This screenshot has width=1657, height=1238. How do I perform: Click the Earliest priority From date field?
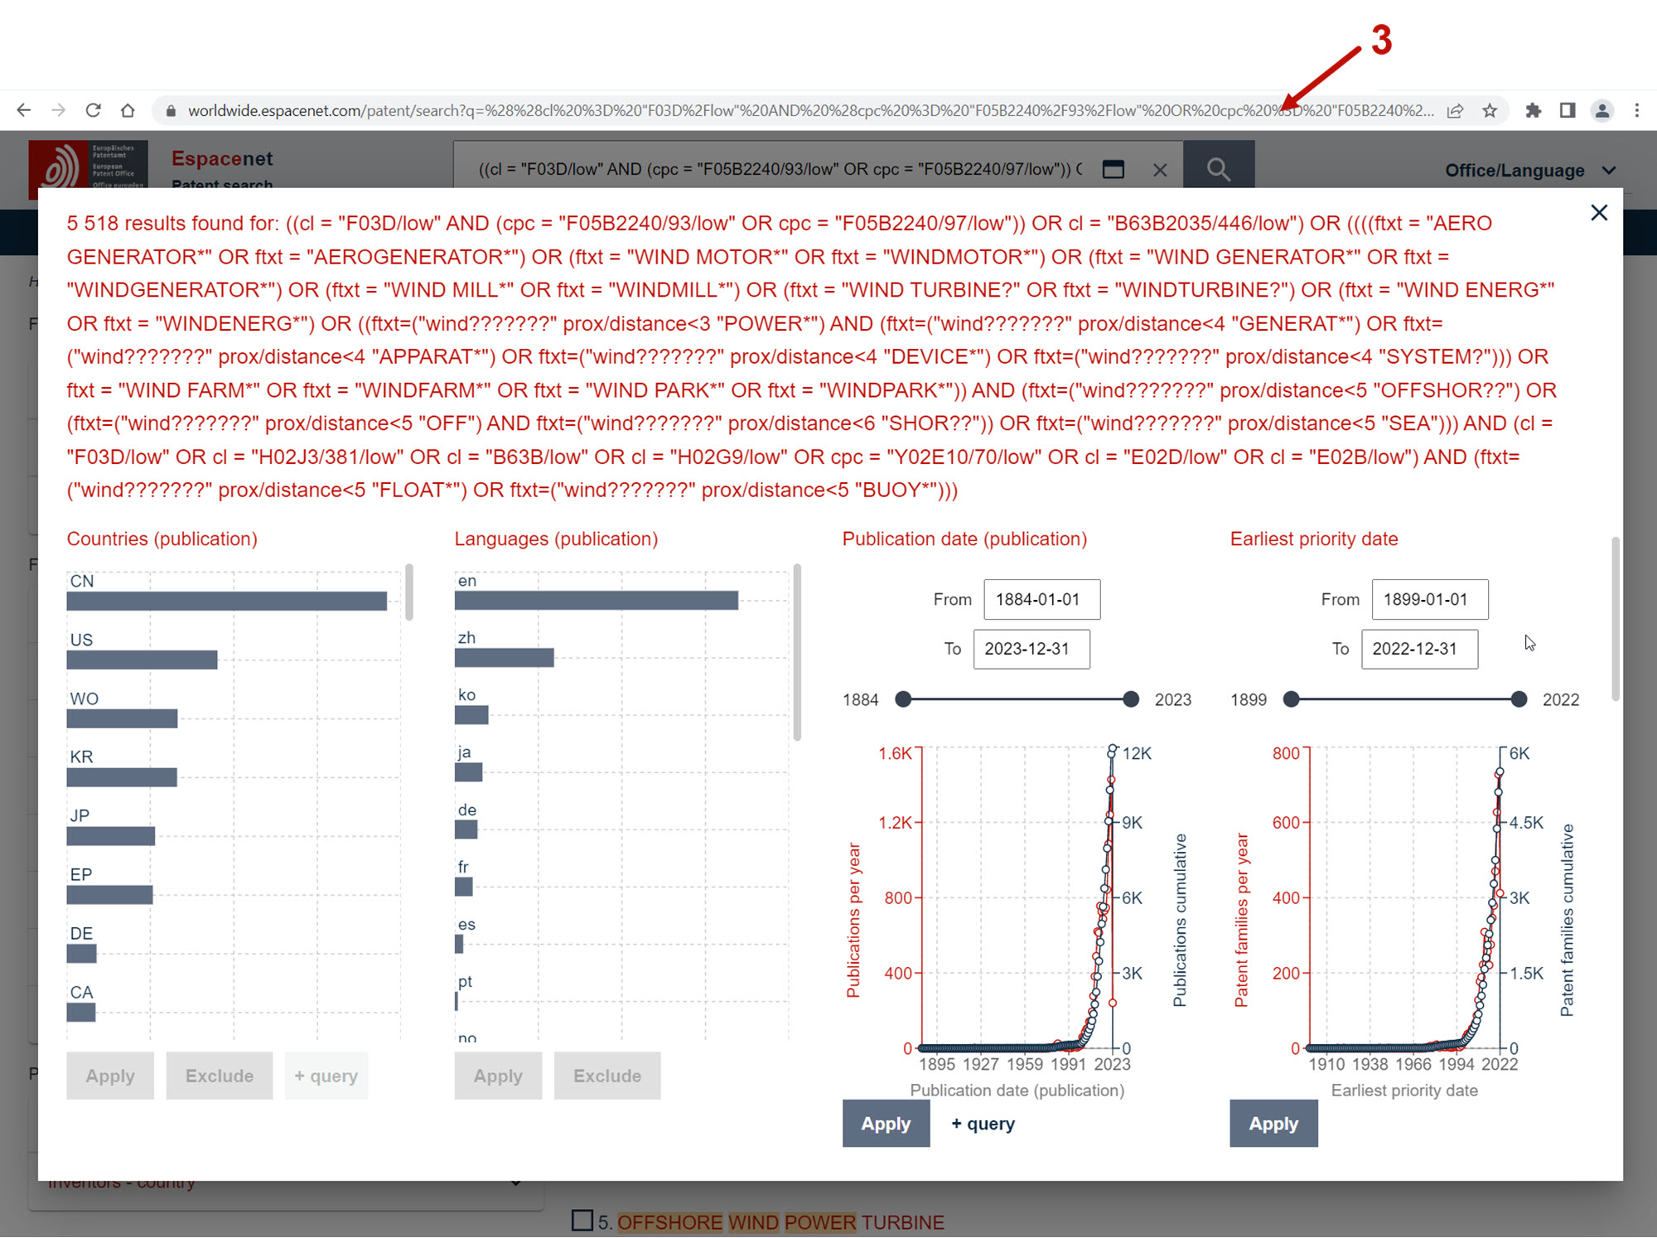(1429, 599)
